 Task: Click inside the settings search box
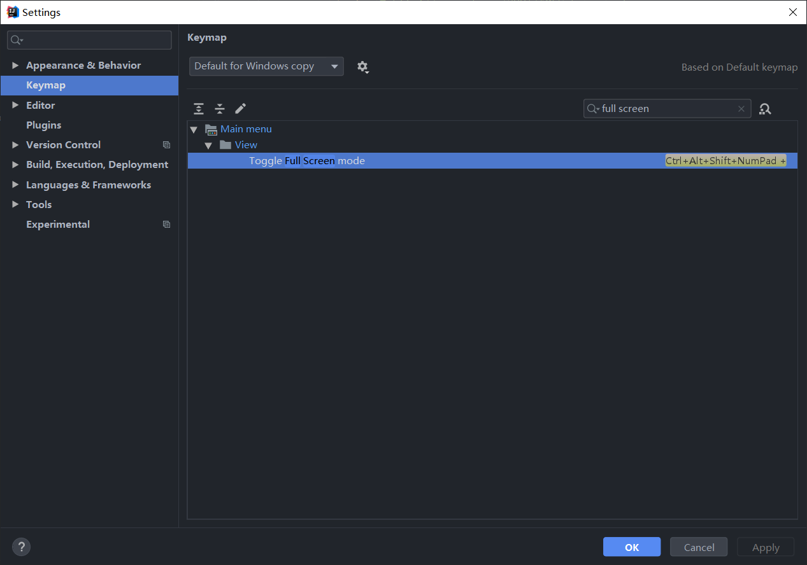[89, 40]
